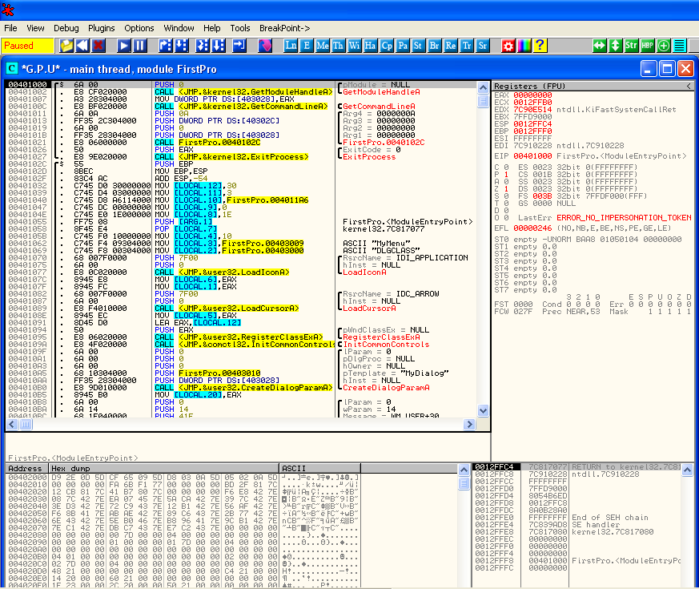Open the Memory map (Me) icon
The width and height of the screenshot is (699, 589).
(x=323, y=46)
